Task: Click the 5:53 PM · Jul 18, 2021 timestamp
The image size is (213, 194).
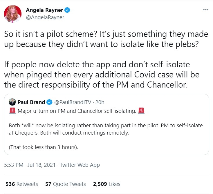Action: (29, 165)
